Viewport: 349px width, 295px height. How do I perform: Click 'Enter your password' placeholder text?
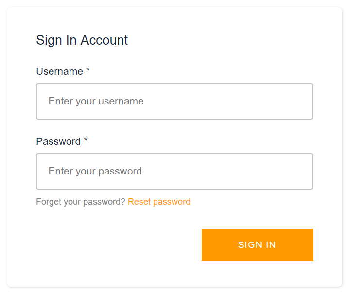95,171
